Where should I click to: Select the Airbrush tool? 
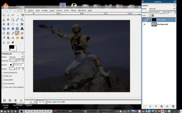click(4, 38)
